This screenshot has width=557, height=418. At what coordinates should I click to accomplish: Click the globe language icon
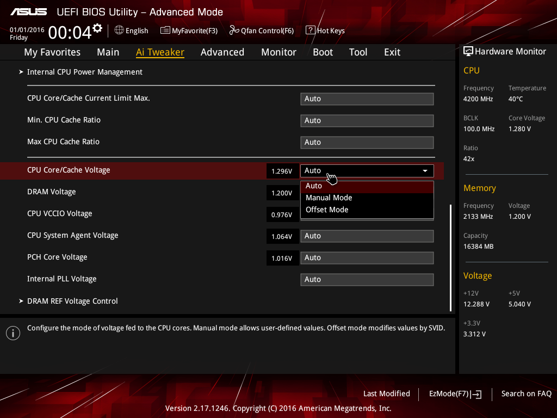coord(119,30)
